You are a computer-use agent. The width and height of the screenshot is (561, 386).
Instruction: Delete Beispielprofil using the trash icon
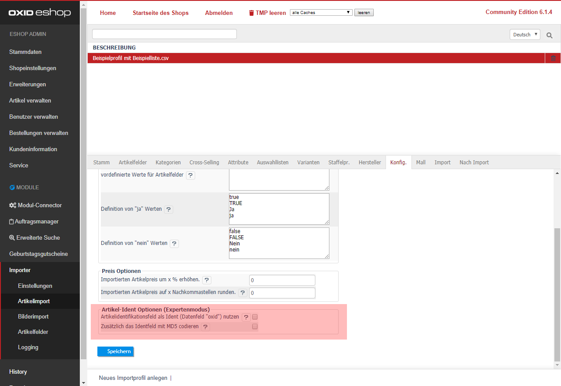(553, 58)
